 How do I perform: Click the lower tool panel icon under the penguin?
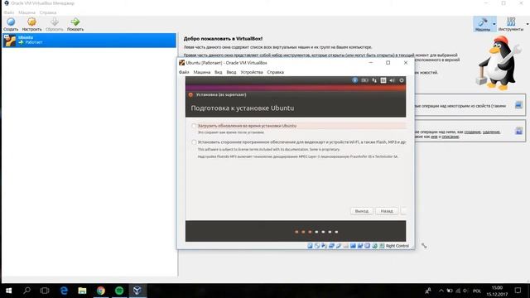(518, 131)
